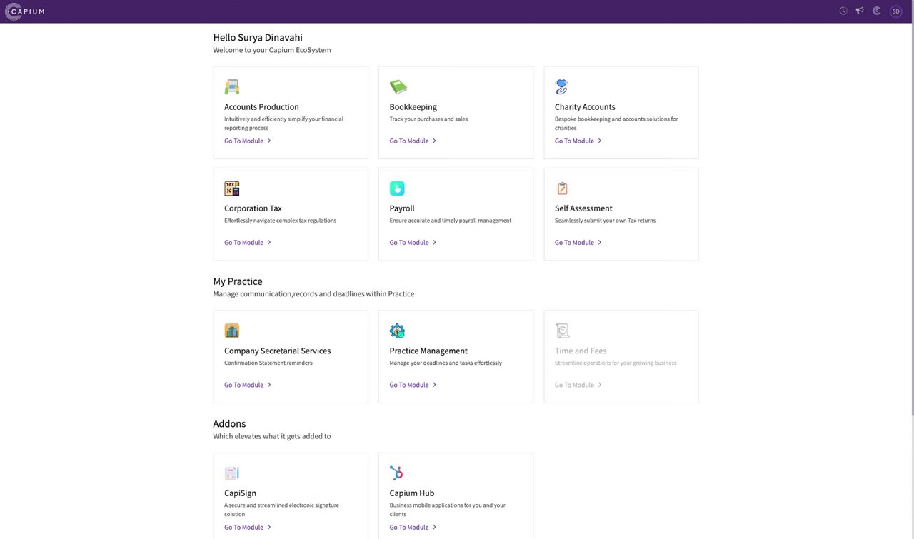
Task: Click the page vertical scrollbar
Action: pos(911,218)
